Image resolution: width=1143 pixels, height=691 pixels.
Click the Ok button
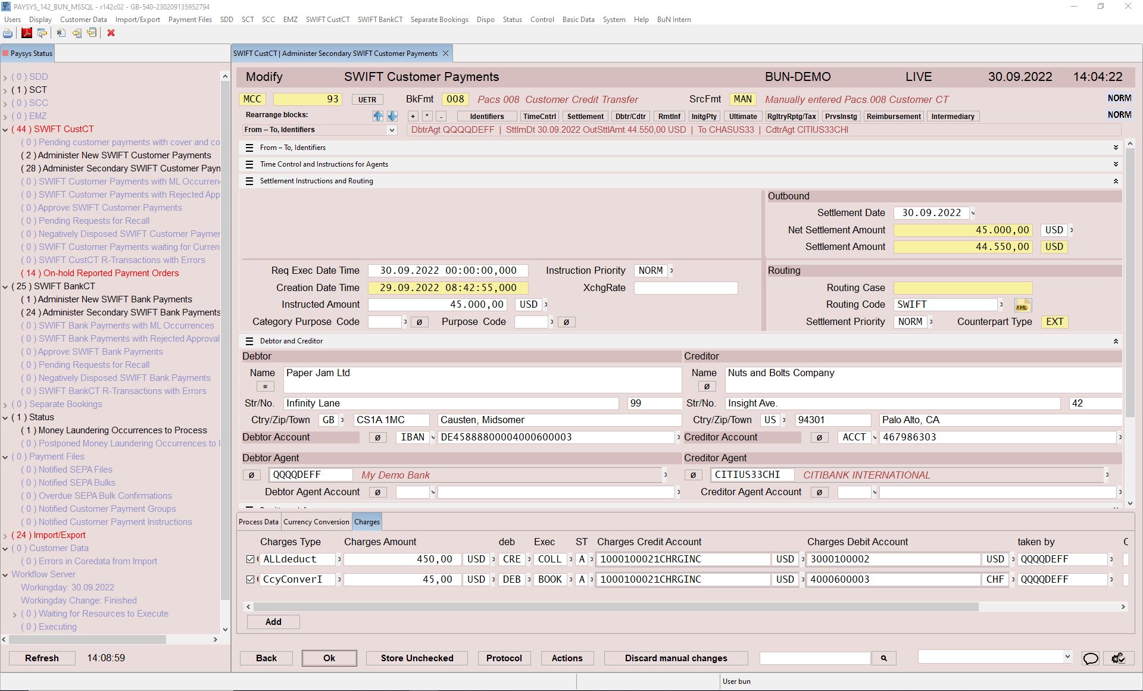click(329, 658)
